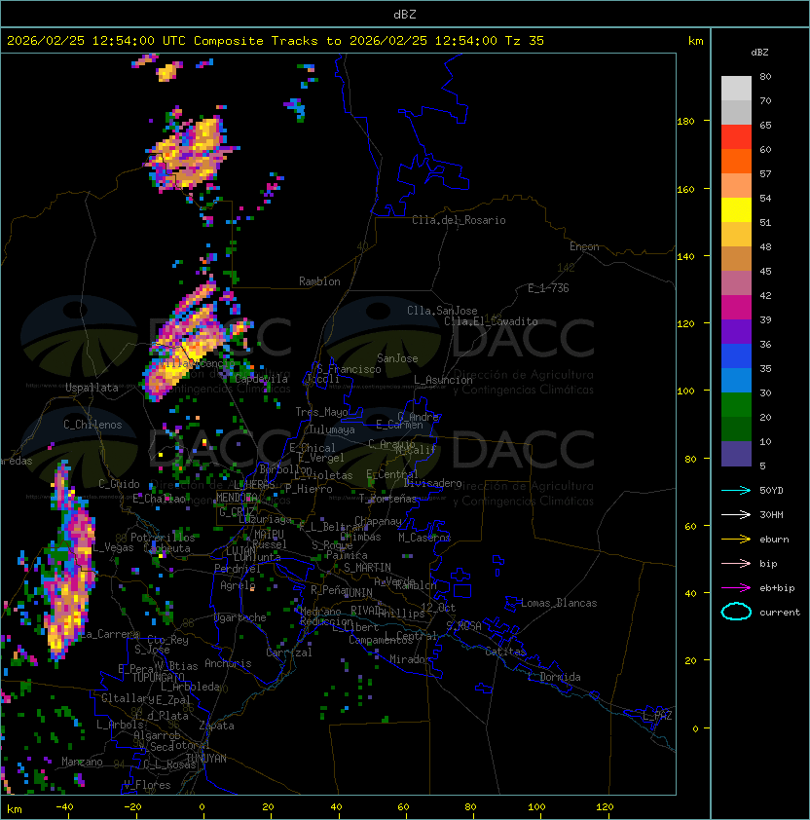Click the dBZ title at top

click(405, 15)
